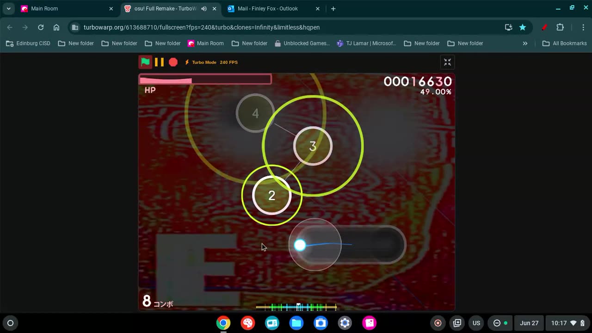Open a new browser tab

(x=333, y=9)
